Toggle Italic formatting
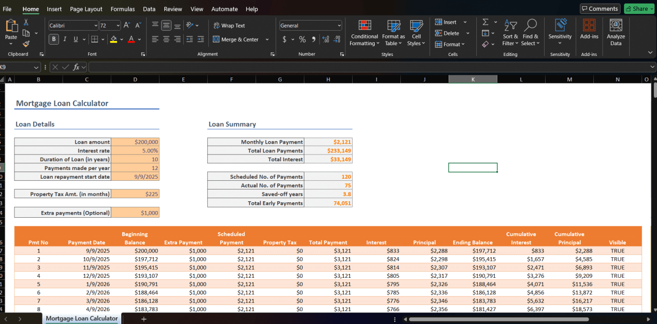This screenshot has width=657, height=324. coord(65,39)
